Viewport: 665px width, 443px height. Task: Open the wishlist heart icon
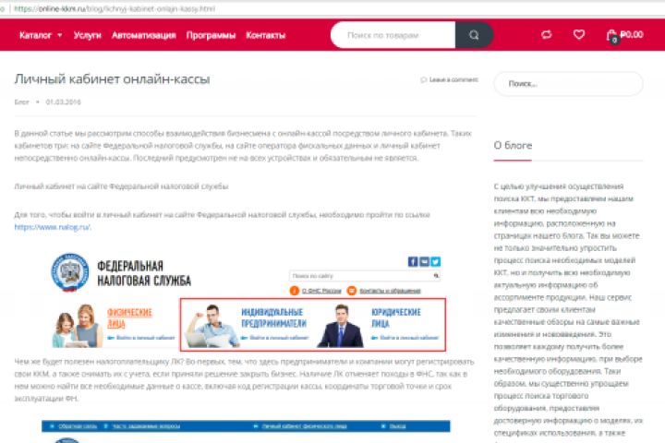pyautogui.click(x=579, y=34)
